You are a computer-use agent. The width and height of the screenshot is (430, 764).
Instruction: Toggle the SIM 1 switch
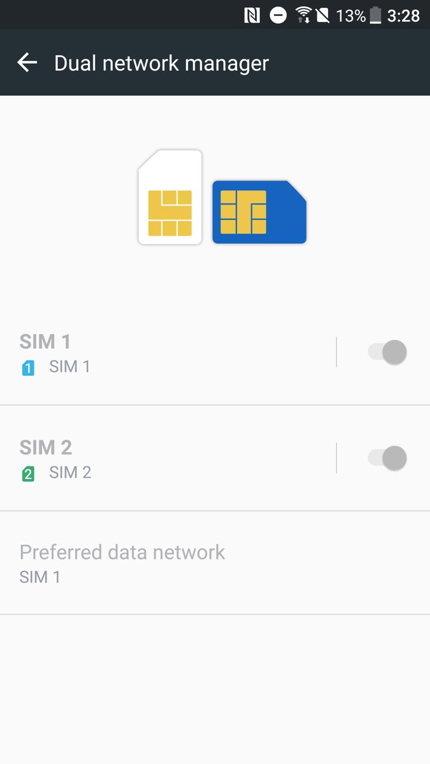tap(387, 352)
